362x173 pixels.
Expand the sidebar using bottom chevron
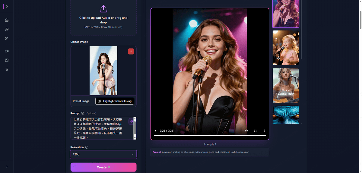click(7, 166)
